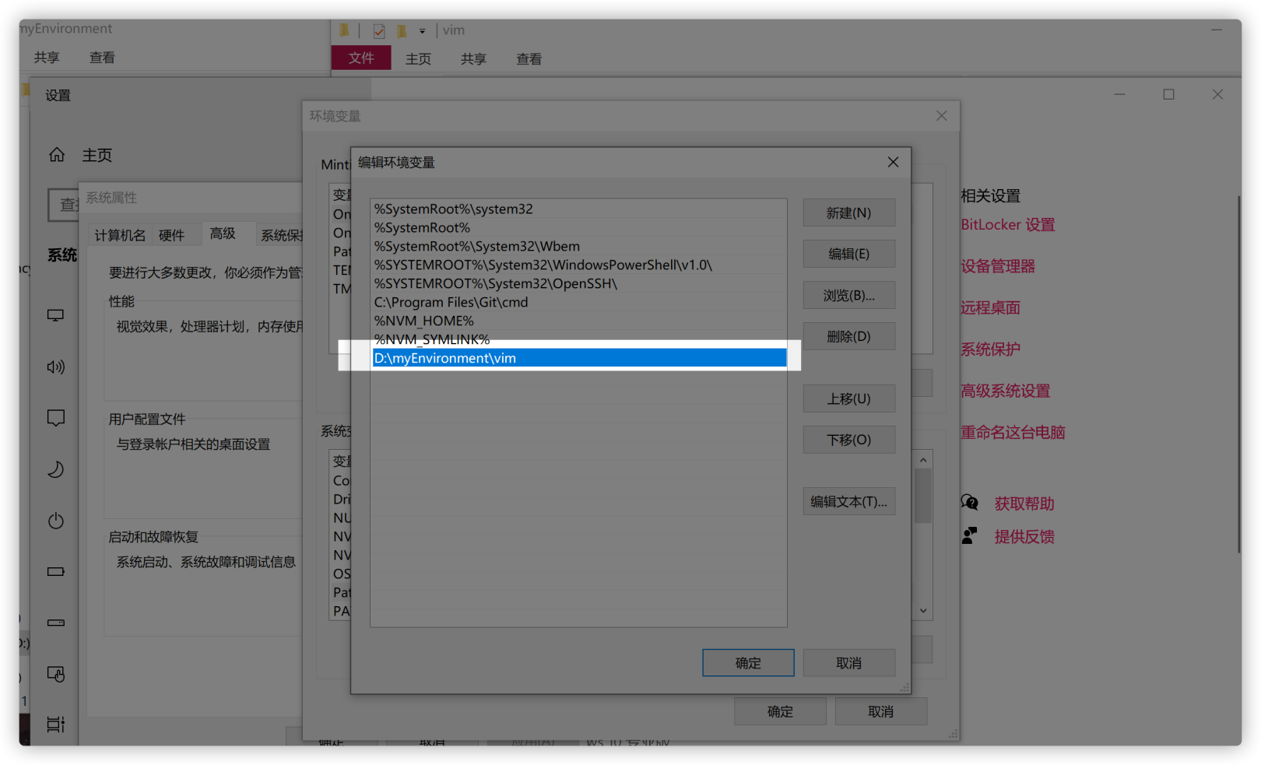Close the 编辑环境变量 dialog
Image resolution: width=1261 pixels, height=765 pixels.
(893, 162)
